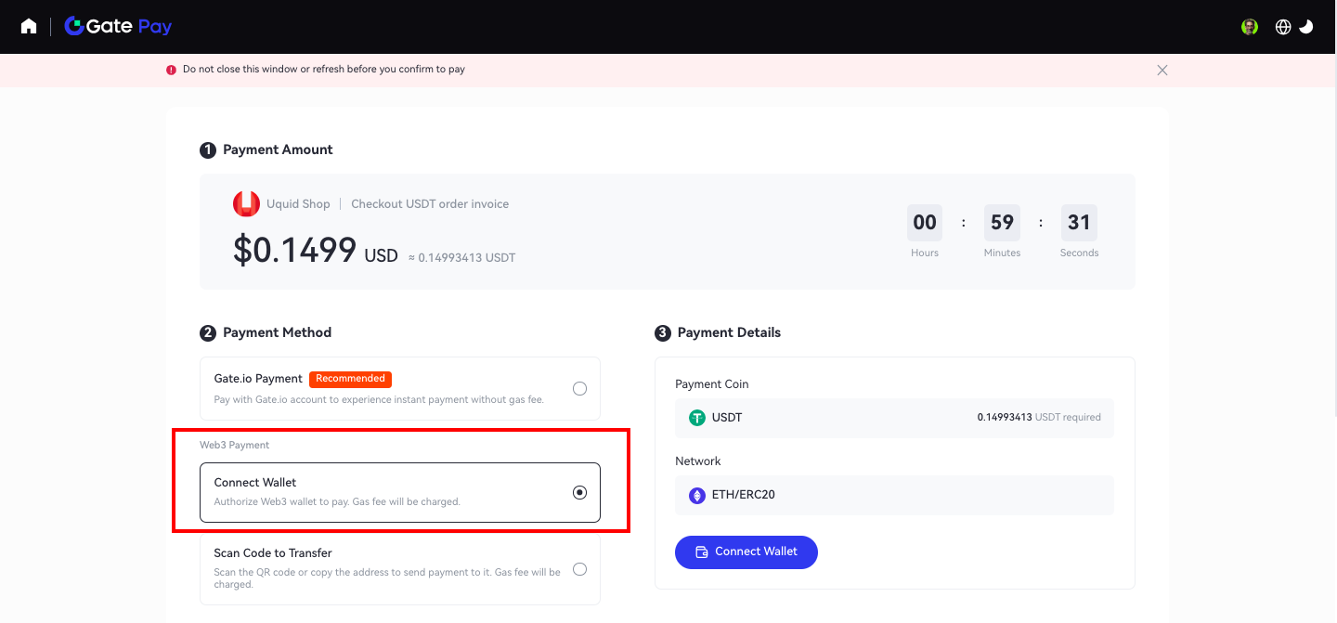
Task: Choose Scan Code to Transfer radio
Action: pos(579,569)
